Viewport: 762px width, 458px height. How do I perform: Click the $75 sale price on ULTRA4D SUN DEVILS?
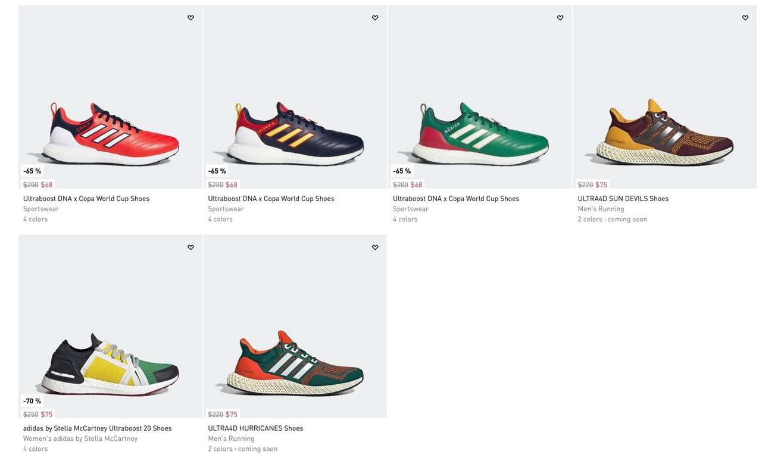pyautogui.click(x=601, y=185)
